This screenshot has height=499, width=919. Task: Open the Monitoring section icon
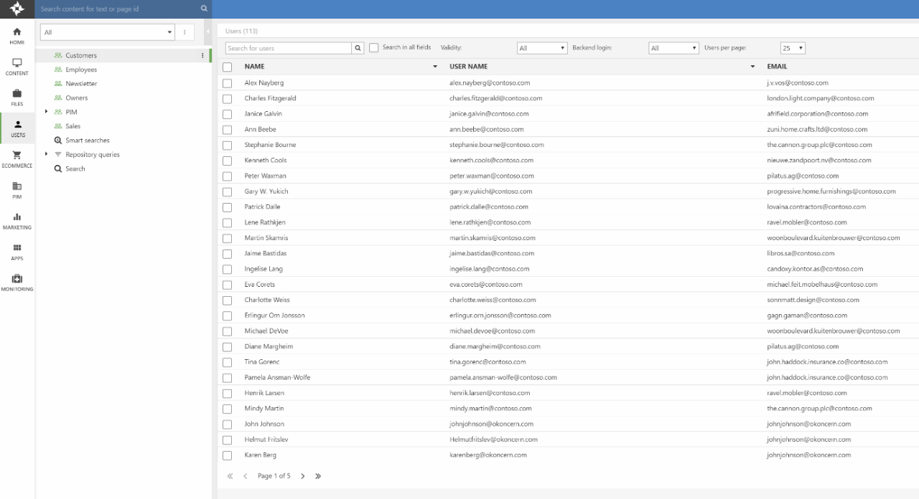tap(17, 282)
